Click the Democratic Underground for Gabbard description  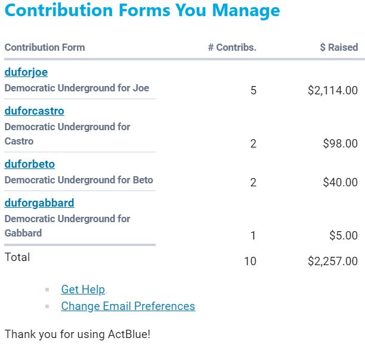[67, 226]
